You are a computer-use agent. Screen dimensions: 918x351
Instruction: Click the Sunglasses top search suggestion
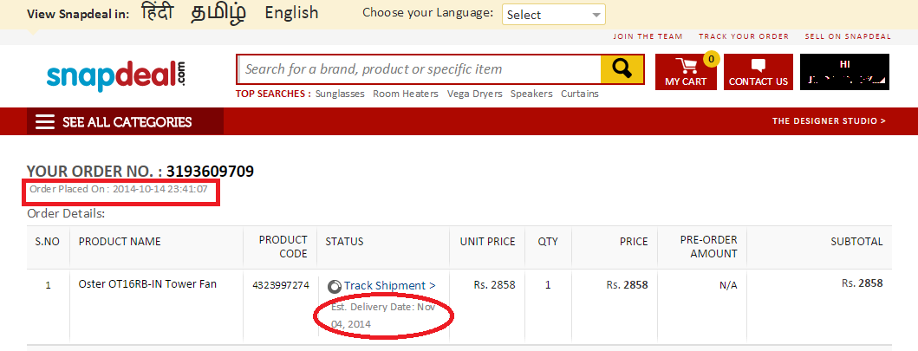click(x=341, y=94)
